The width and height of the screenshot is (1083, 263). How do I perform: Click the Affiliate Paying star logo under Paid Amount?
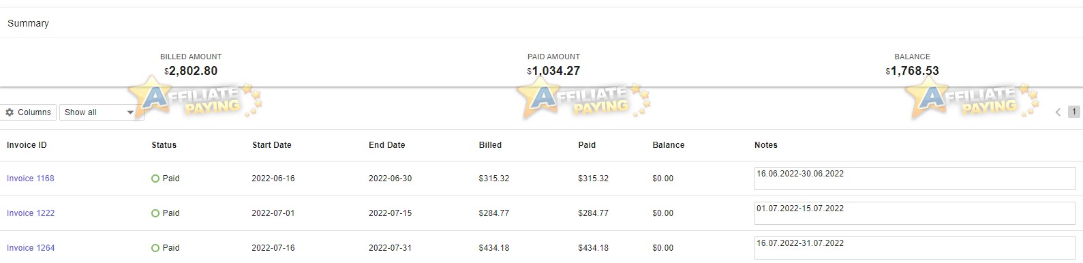(583, 99)
